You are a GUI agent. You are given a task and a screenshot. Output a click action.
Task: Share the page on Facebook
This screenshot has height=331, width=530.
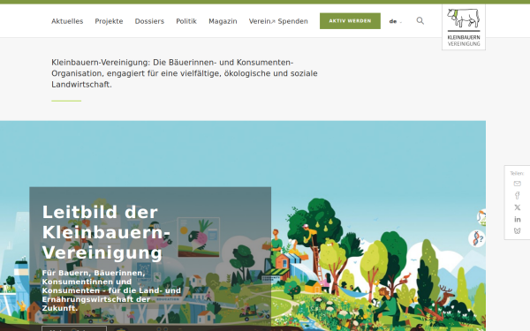(517, 196)
